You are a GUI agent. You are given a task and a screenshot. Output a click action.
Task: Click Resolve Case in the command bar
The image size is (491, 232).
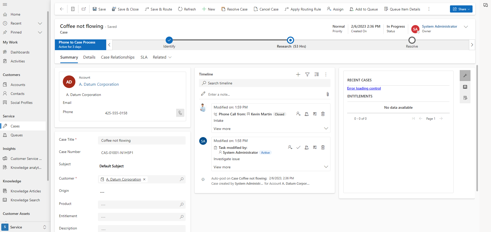pos(234,9)
